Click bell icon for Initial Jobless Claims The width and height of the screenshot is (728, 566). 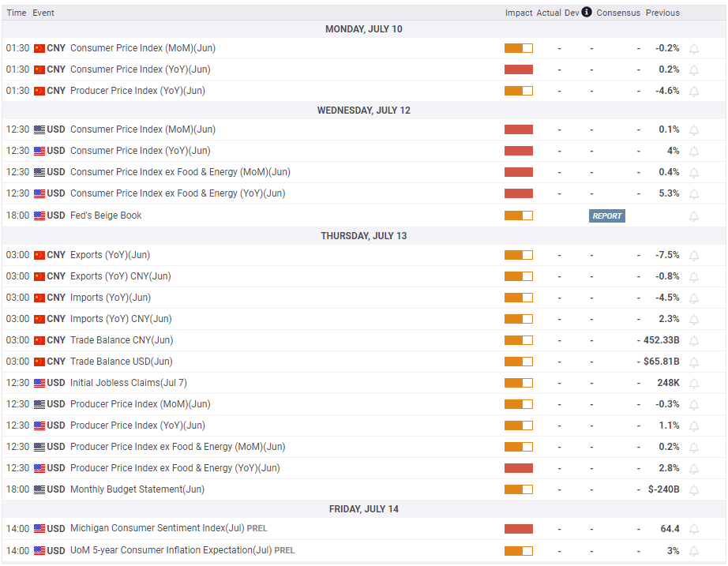coord(694,383)
